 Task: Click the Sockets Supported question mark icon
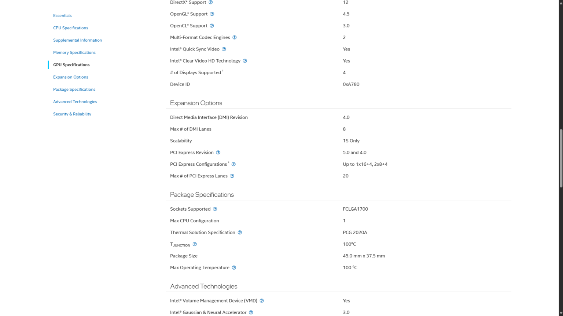(x=215, y=209)
